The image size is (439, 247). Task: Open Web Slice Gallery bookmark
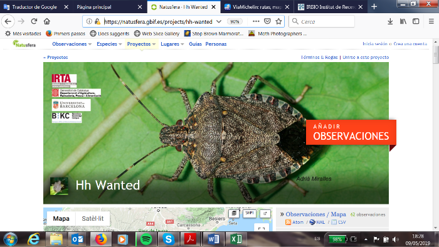(157, 34)
